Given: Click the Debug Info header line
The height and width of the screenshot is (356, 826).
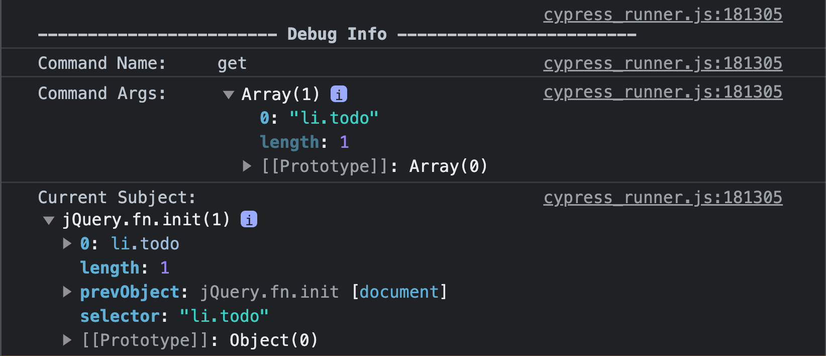Looking at the screenshot, I should coord(337,34).
